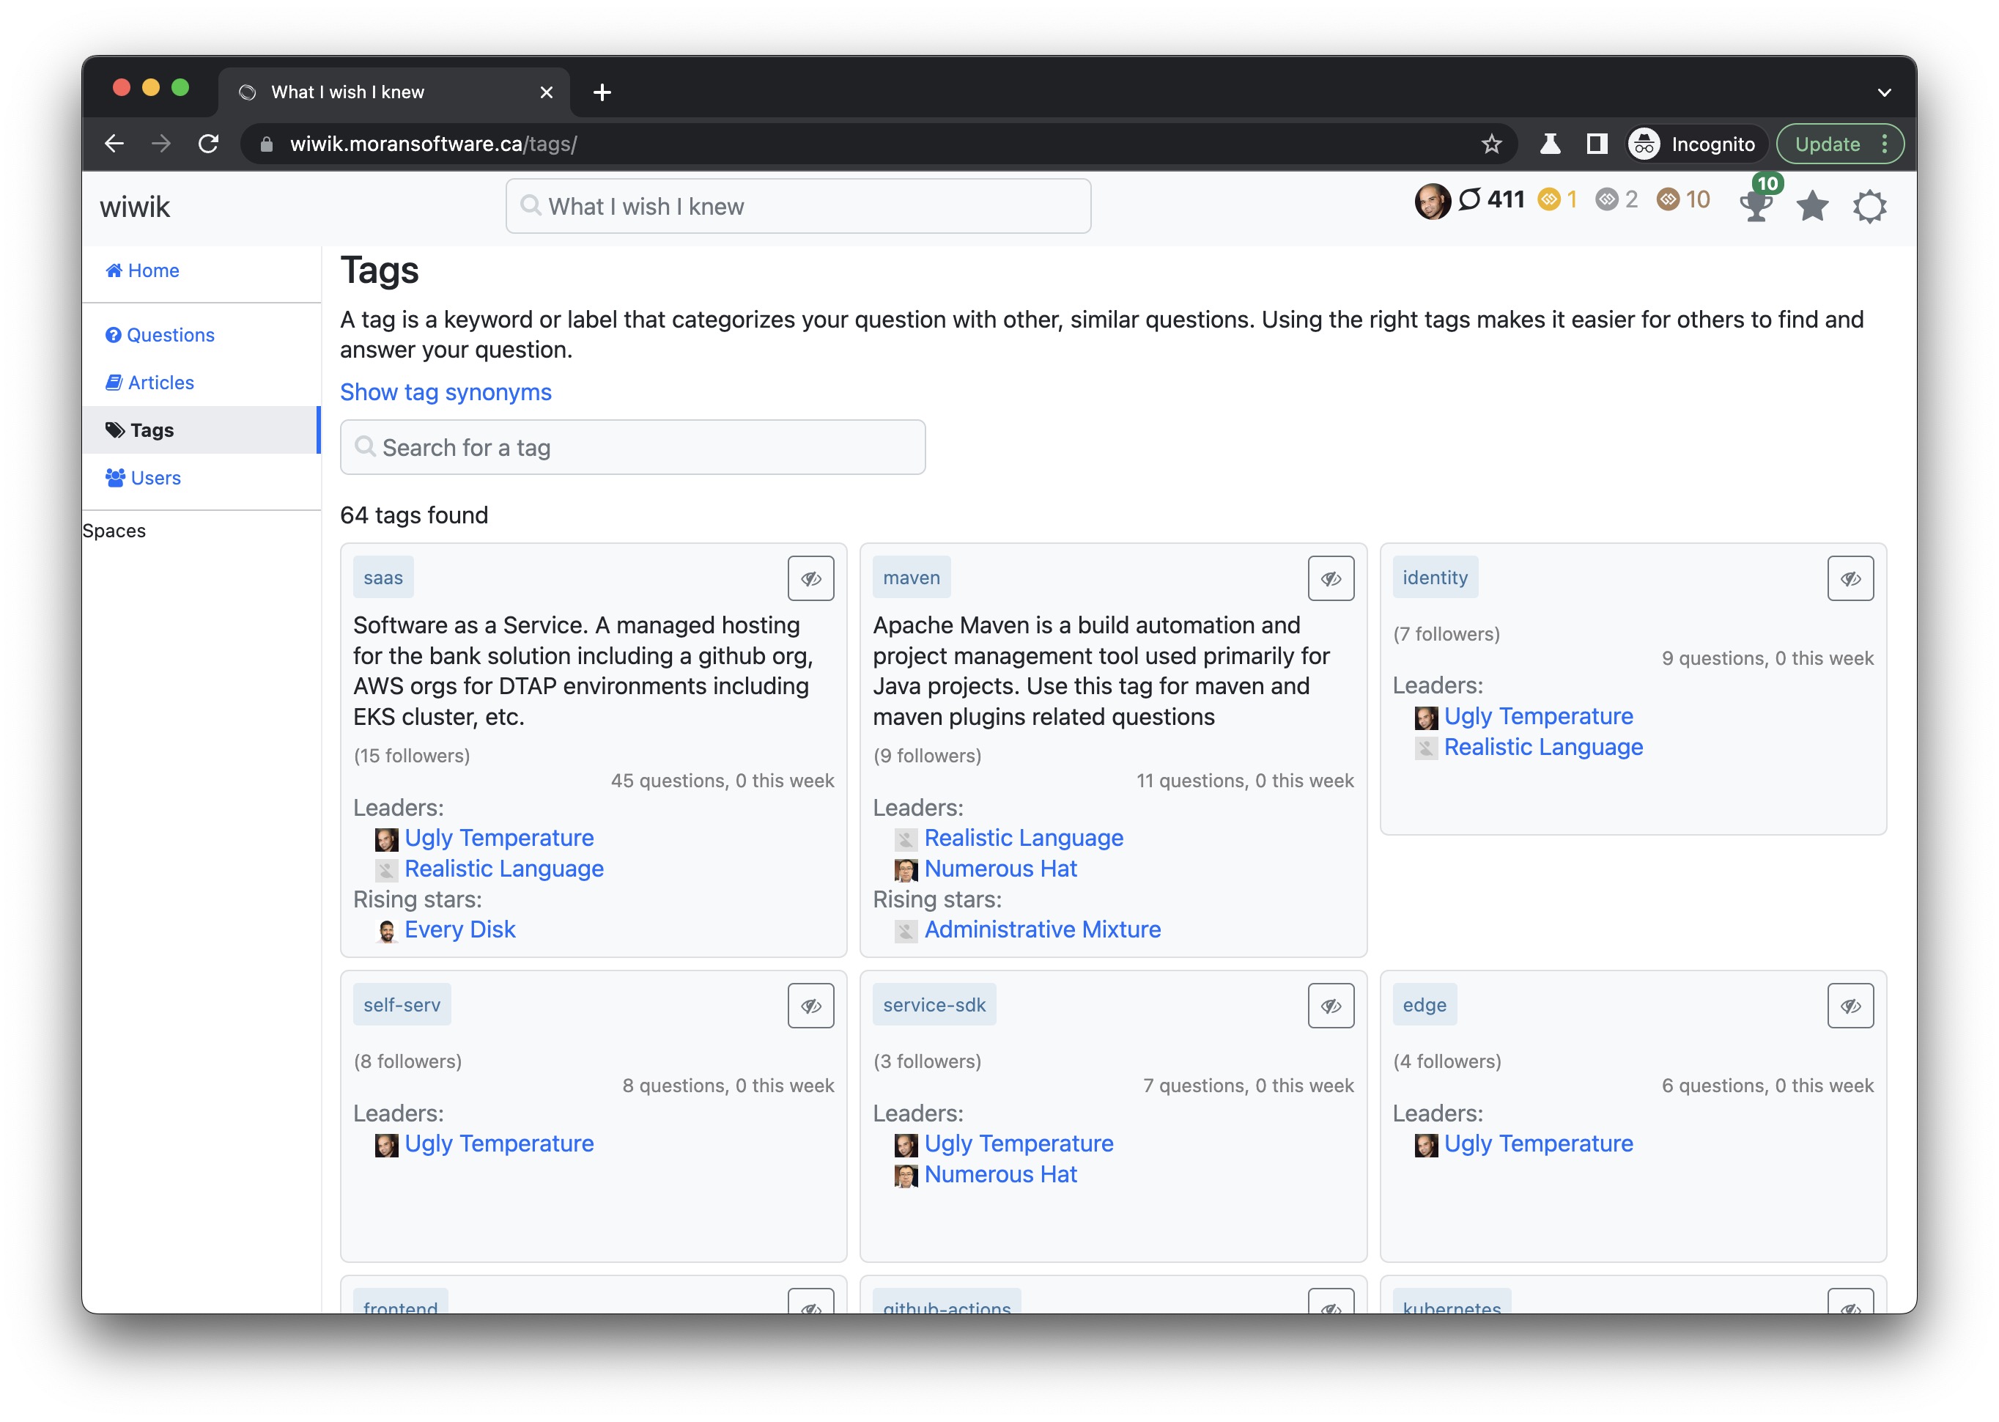Open the settings gear icon
Image resolution: width=1999 pixels, height=1422 pixels.
1869,207
